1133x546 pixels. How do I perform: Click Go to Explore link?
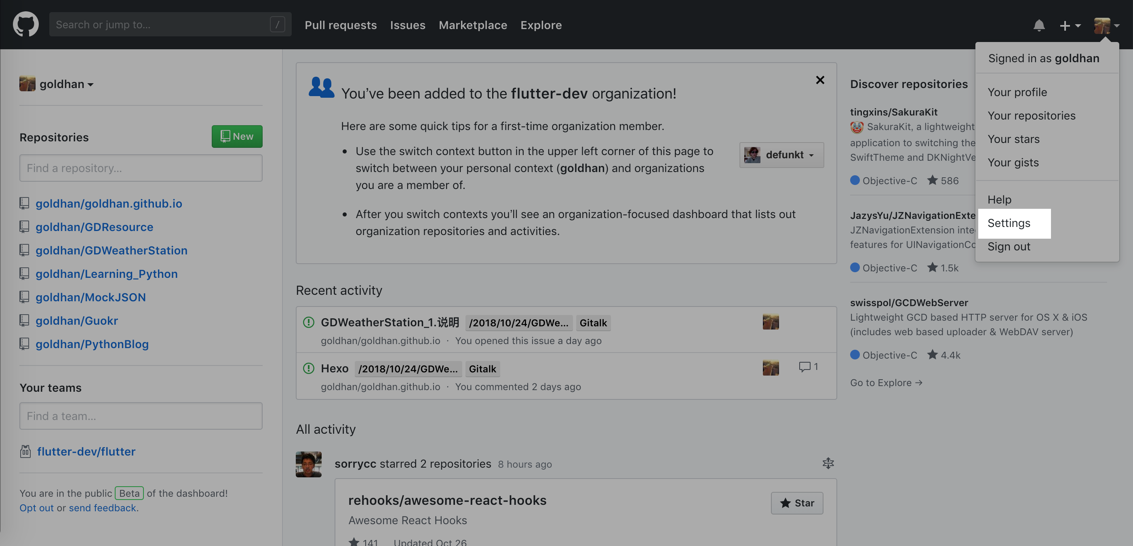pyautogui.click(x=886, y=382)
